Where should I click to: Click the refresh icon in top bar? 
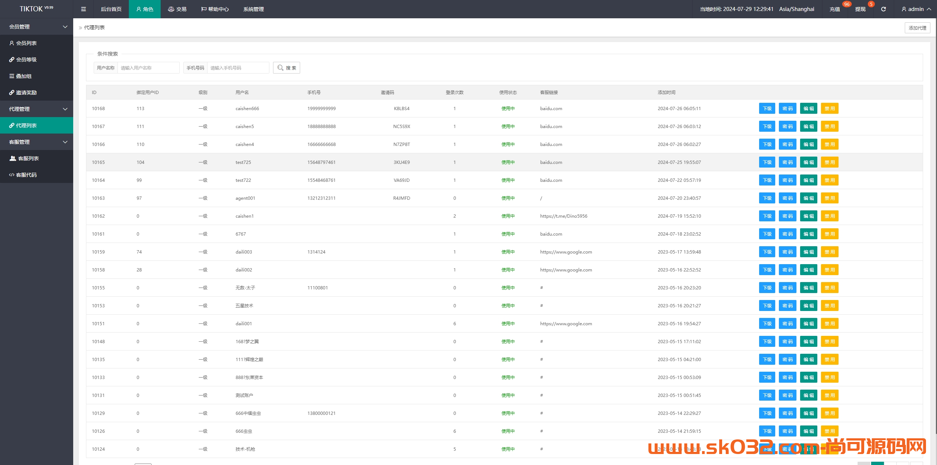[x=883, y=9]
